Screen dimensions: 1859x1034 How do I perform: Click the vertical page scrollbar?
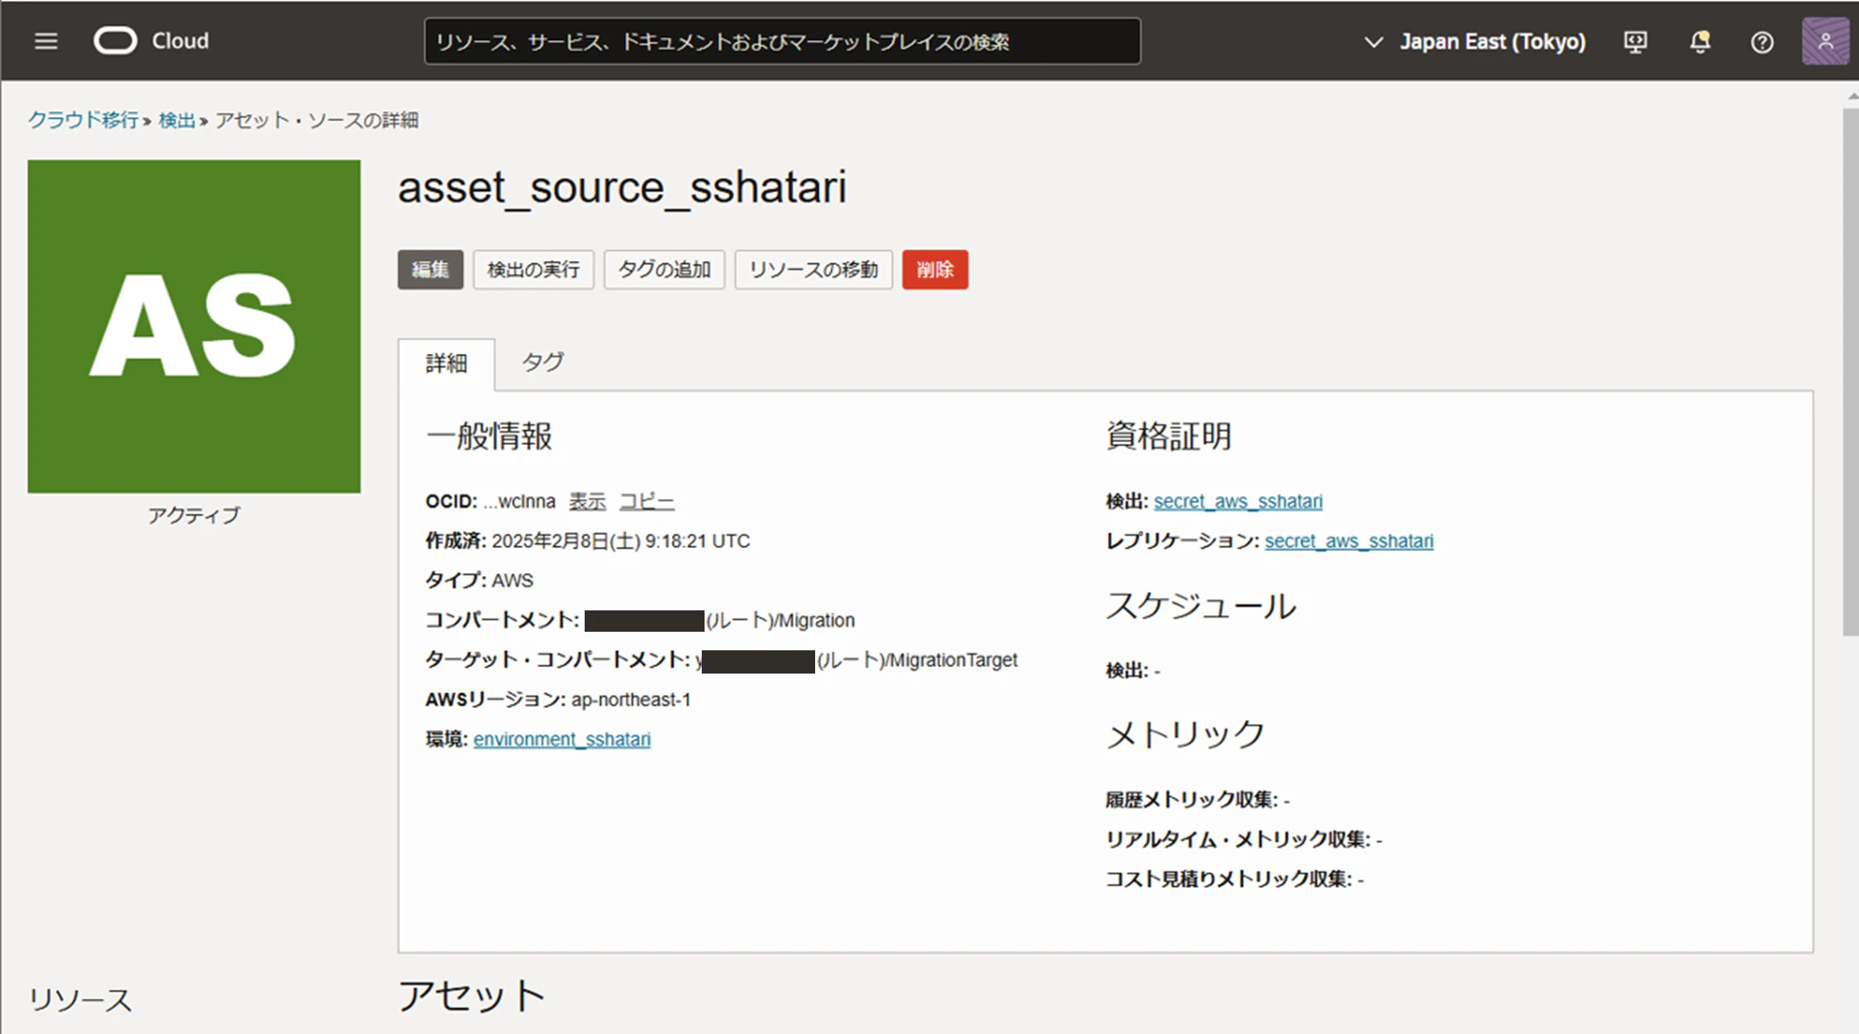coord(1851,372)
